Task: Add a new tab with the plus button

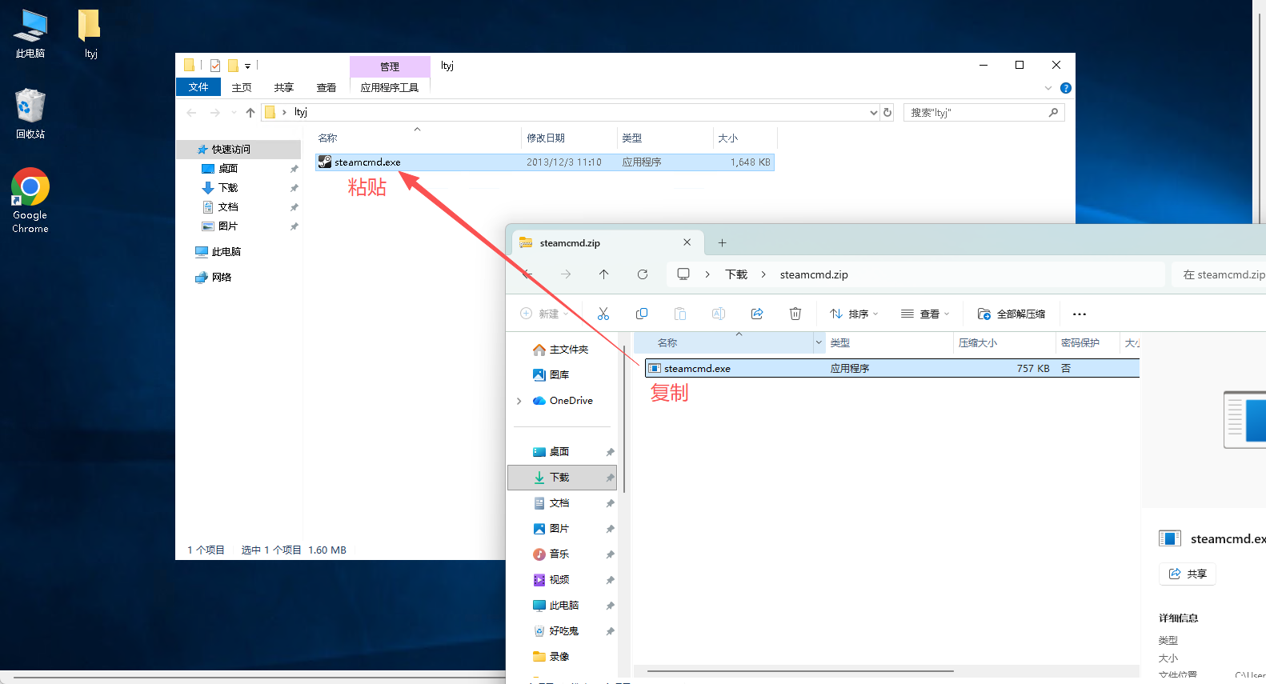Action: [x=722, y=243]
